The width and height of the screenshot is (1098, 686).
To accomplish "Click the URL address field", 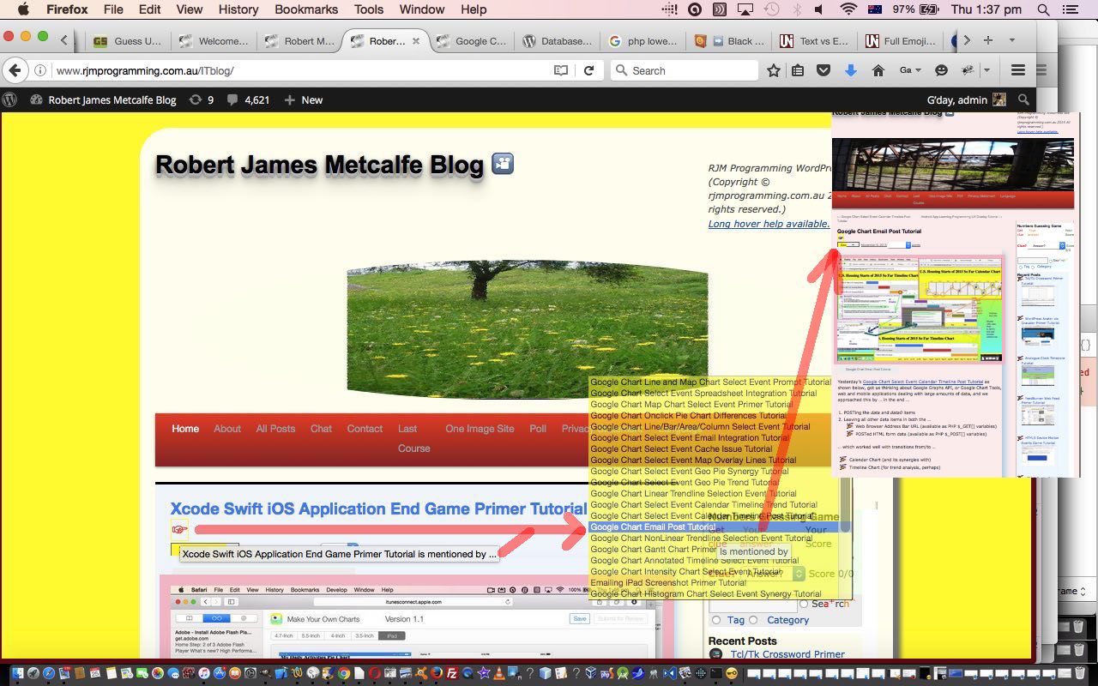I will click(x=300, y=70).
